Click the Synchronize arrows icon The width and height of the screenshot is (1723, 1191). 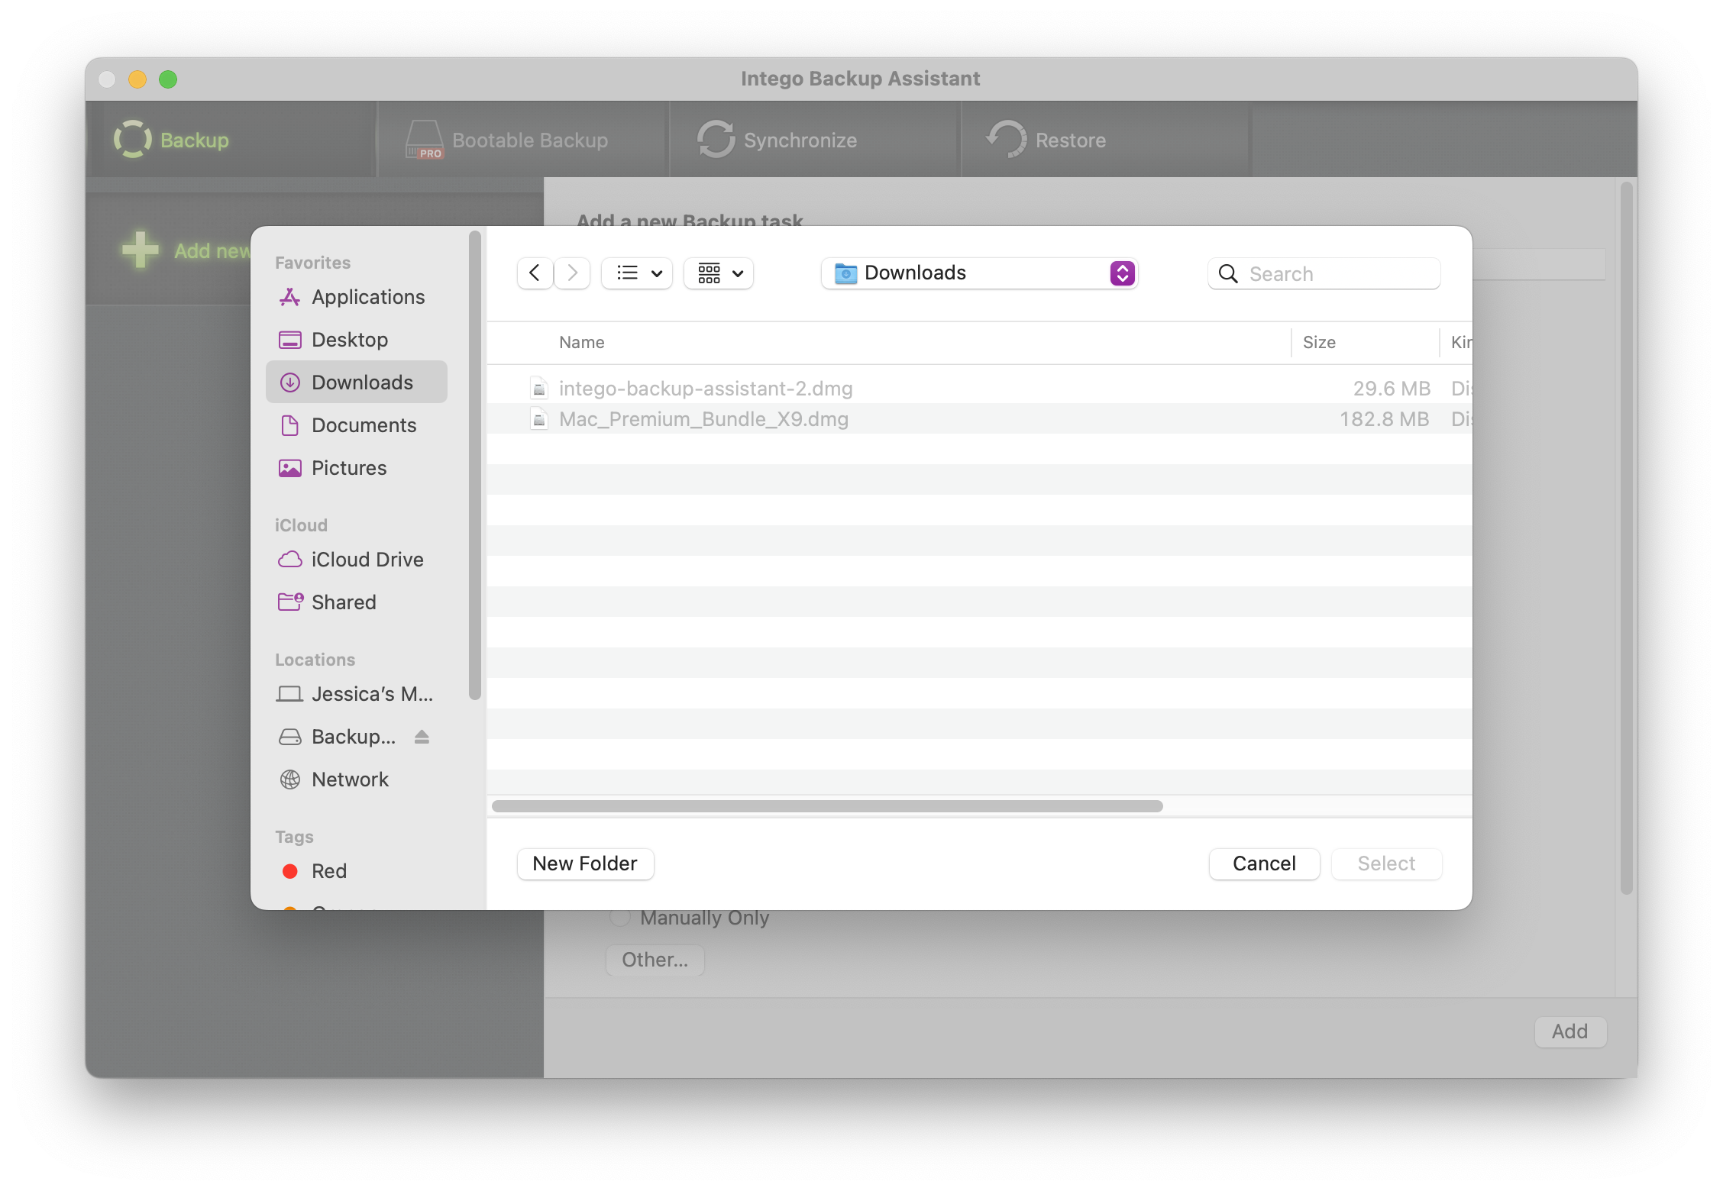[716, 140]
